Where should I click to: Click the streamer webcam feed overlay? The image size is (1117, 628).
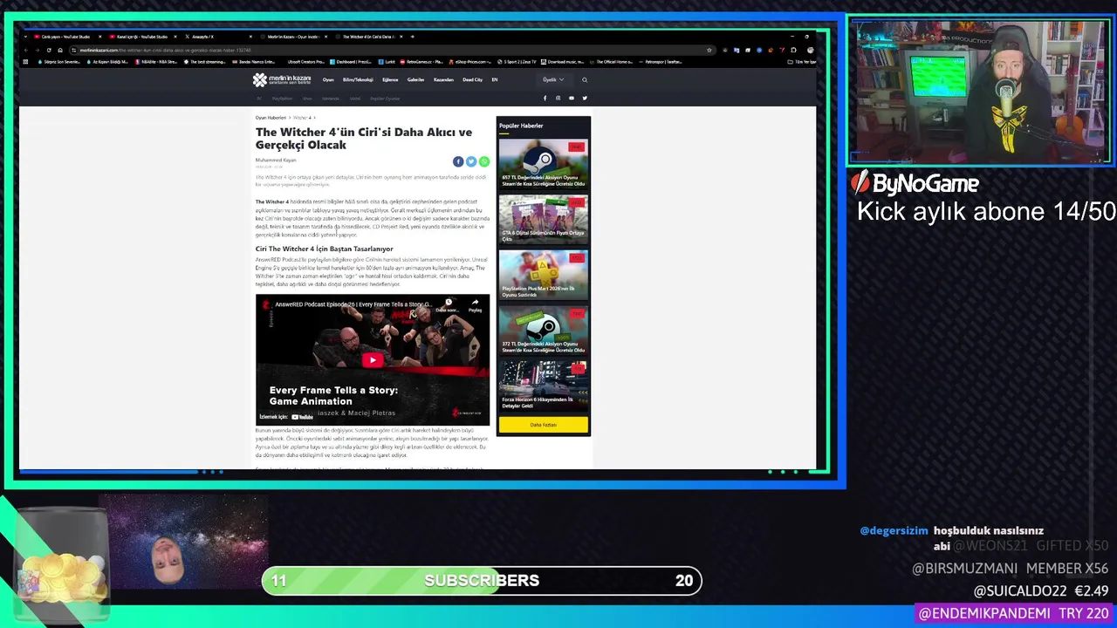pyautogui.click(x=979, y=91)
